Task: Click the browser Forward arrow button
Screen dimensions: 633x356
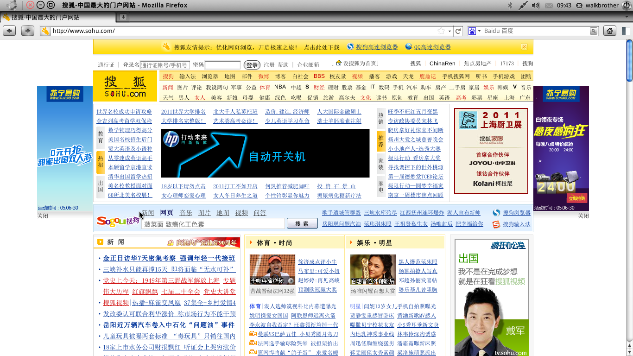Action: pyautogui.click(x=28, y=31)
